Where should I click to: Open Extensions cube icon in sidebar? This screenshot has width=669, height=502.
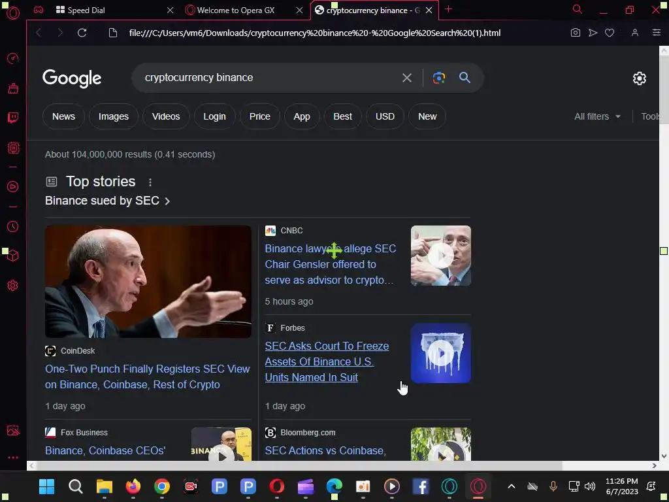[13, 256]
